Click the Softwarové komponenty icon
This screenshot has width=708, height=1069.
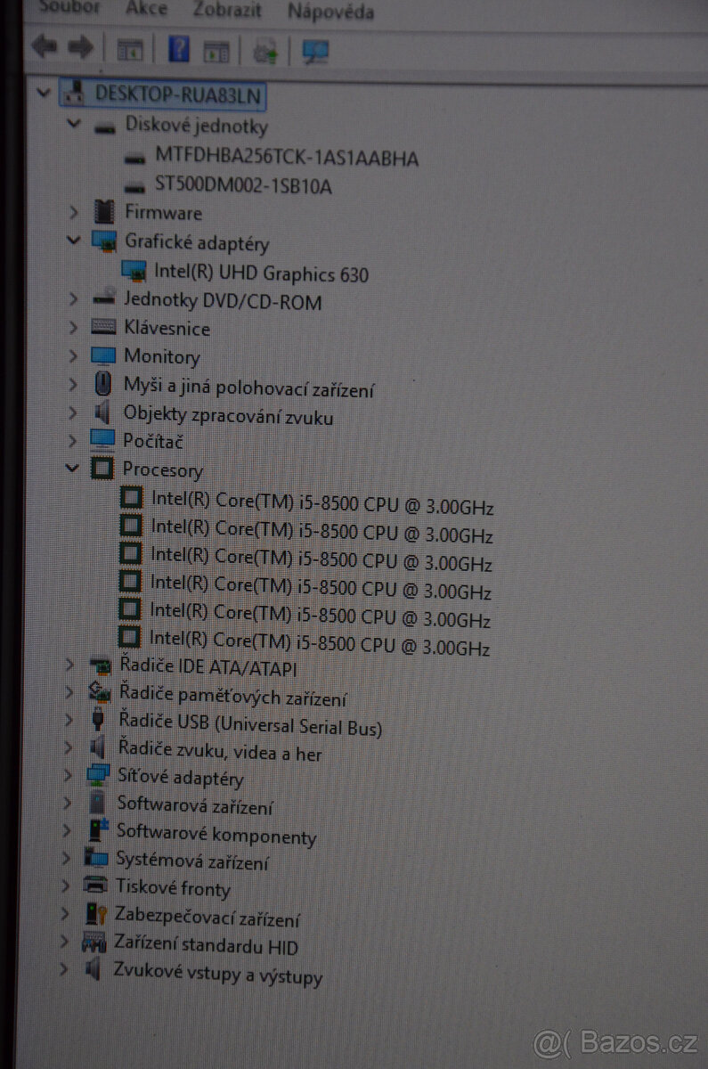(97, 830)
